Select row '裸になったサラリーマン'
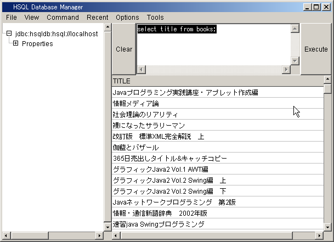 (218, 125)
